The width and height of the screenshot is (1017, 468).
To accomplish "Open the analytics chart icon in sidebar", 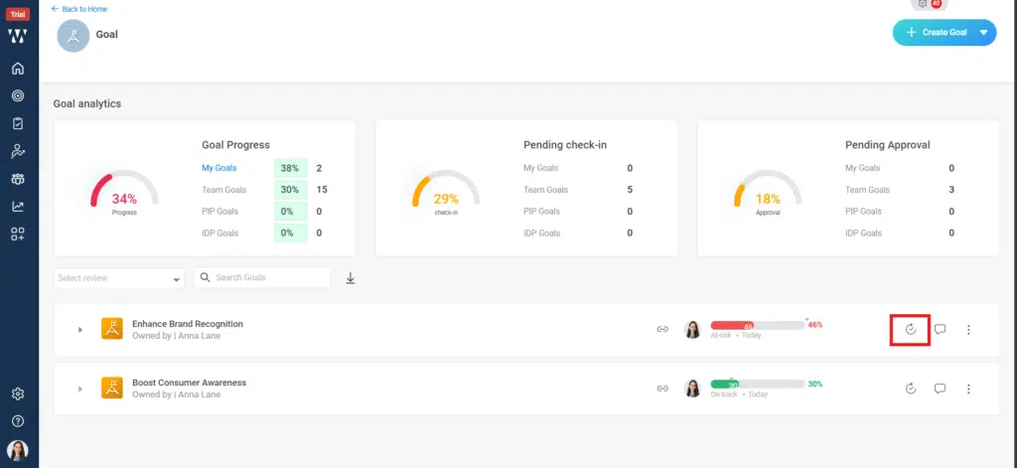I will point(18,207).
